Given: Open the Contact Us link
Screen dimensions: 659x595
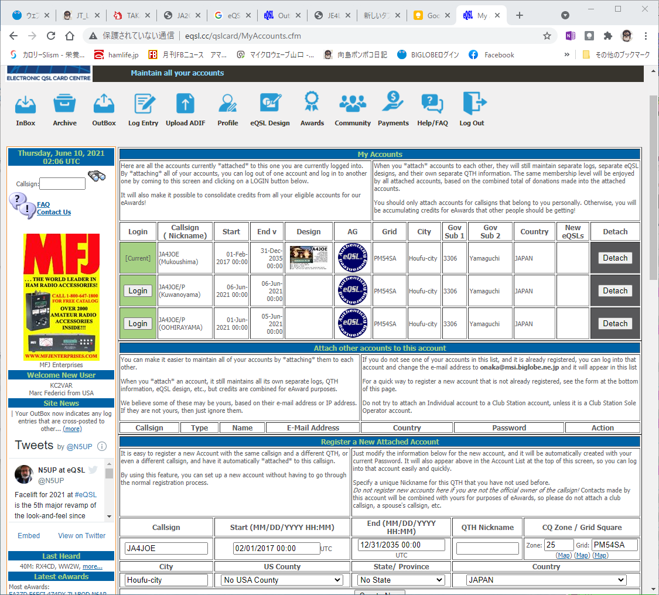Looking at the screenshot, I should (54, 212).
